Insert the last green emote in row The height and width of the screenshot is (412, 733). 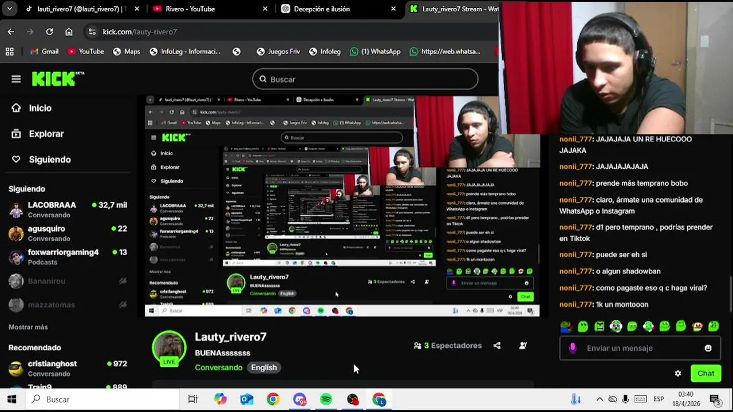pos(714,326)
